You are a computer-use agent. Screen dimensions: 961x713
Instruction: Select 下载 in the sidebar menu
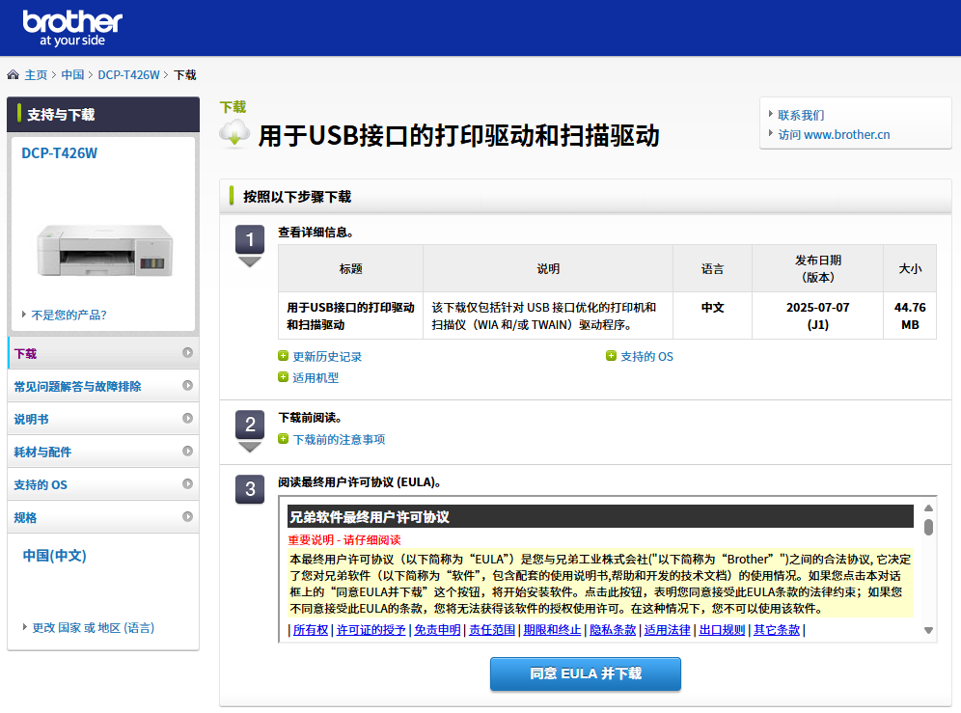coord(103,353)
